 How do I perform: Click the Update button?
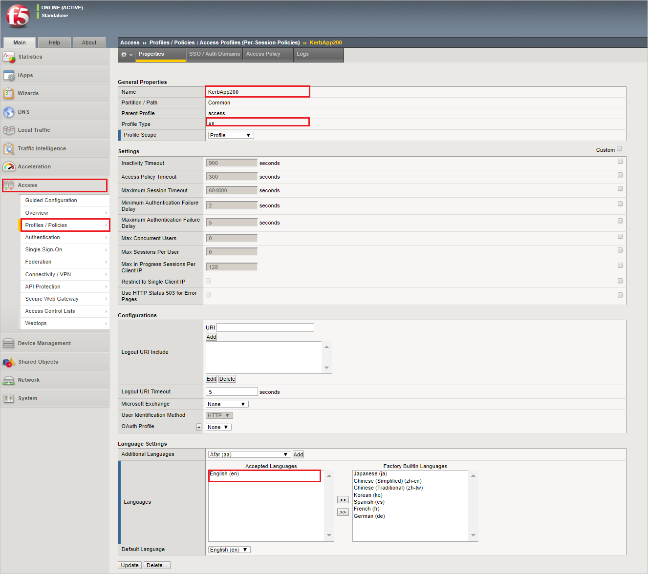pos(130,565)
